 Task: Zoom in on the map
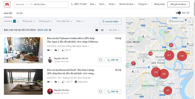pyautogui.click(x=189, y=29)
